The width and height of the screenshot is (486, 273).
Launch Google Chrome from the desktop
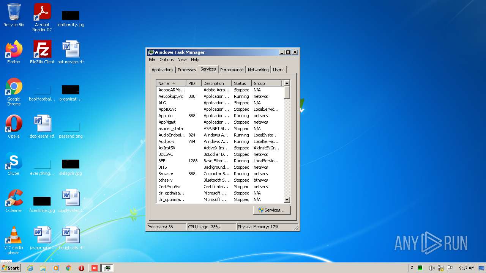click(14, 92)
